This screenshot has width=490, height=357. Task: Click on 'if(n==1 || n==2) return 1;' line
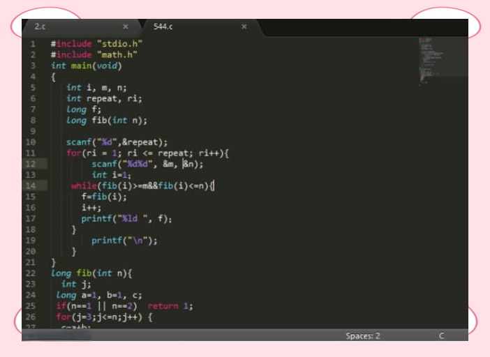pos(125,306)
